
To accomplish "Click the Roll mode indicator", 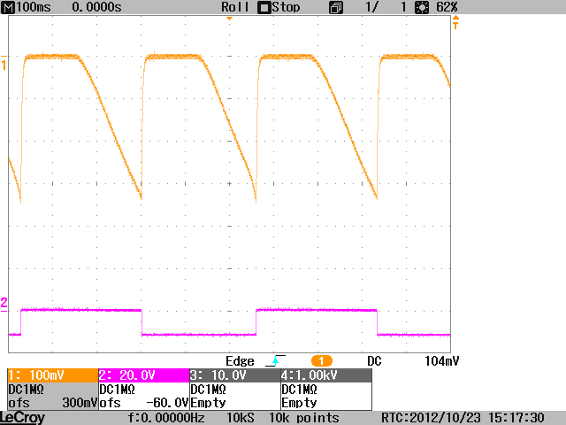I will (235, 7).
